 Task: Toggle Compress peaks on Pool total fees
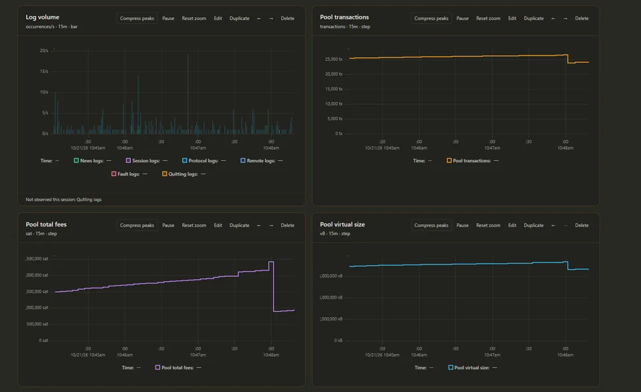click(137, 225)
